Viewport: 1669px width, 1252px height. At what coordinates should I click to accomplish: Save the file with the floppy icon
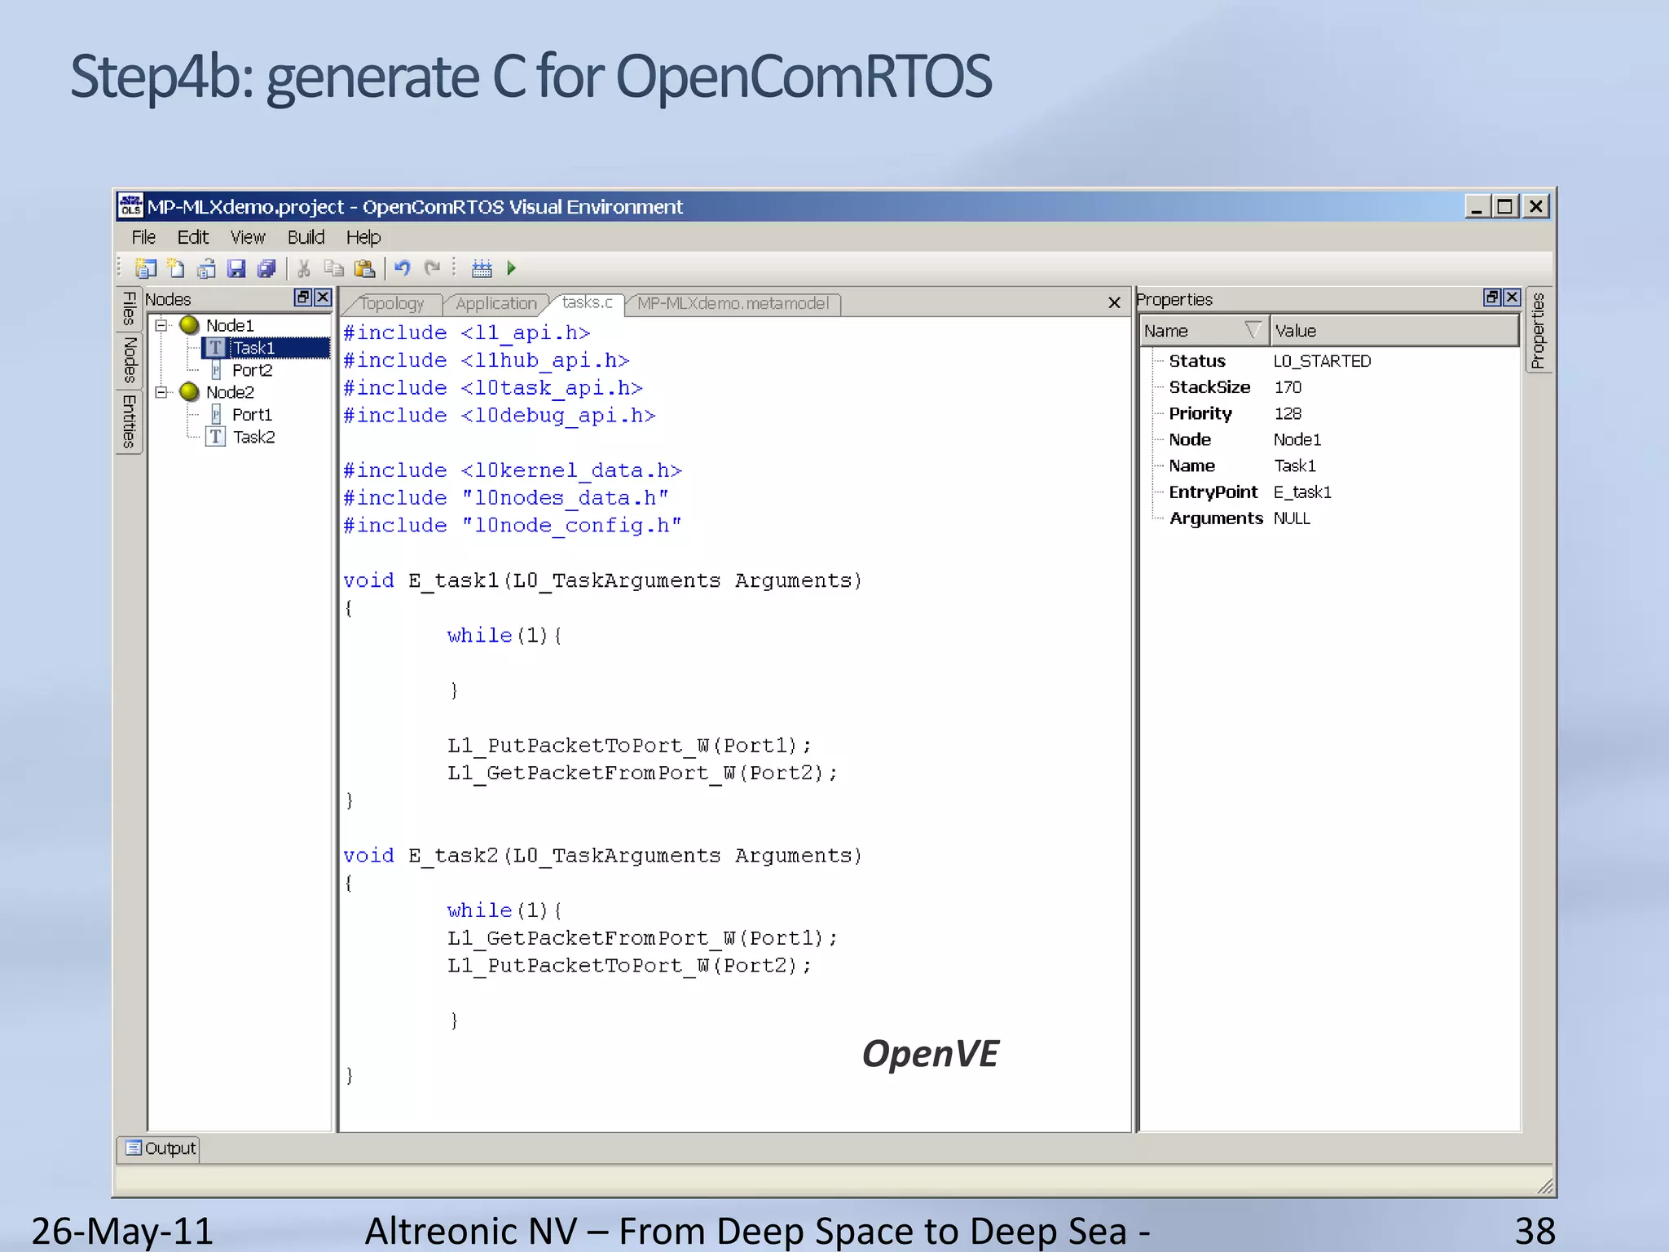coord(236,268)
